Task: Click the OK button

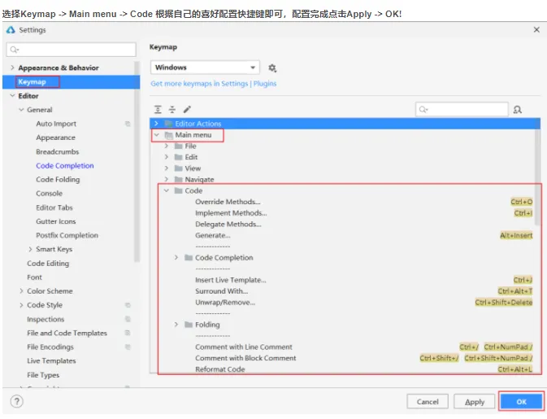Action: click(521, 402)
